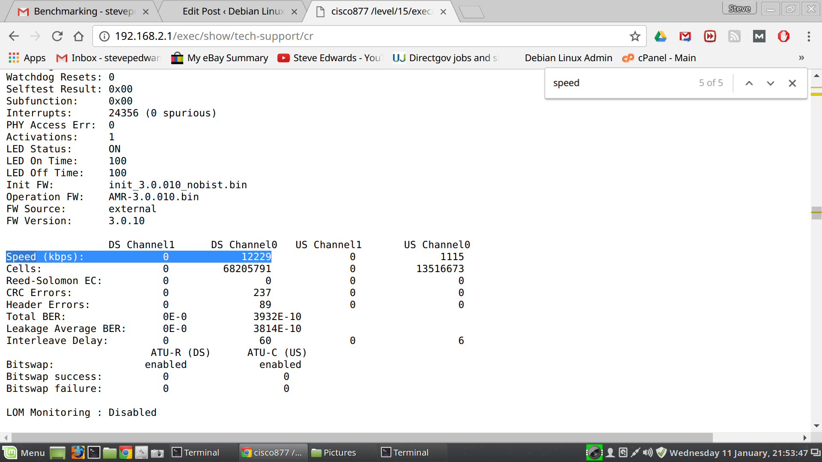Switch to Benchmarking Gmail tab

click(x=81, y=12)
